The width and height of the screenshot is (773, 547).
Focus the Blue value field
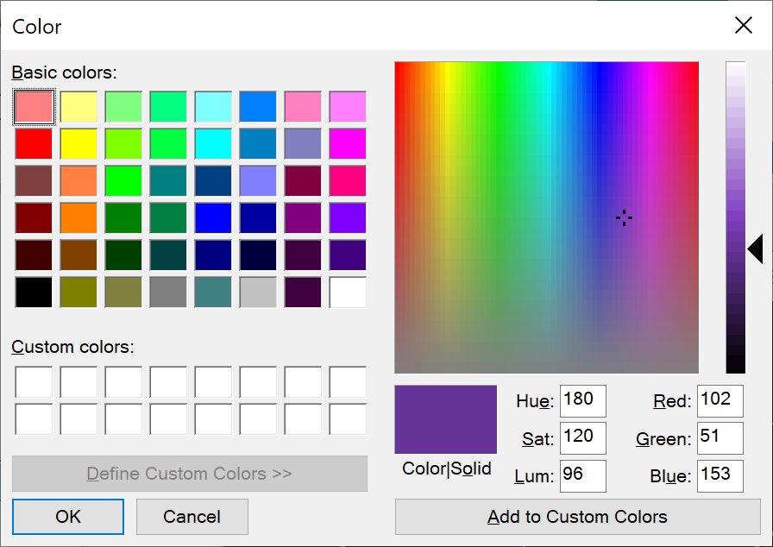(720, 476)
